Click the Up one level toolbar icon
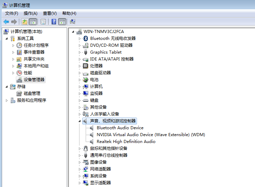The height and width of the screenshot is (187, 255). pyautogui.click(x=25, y=22)
